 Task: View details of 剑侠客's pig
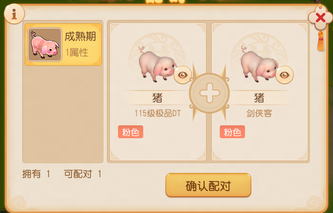284,75
